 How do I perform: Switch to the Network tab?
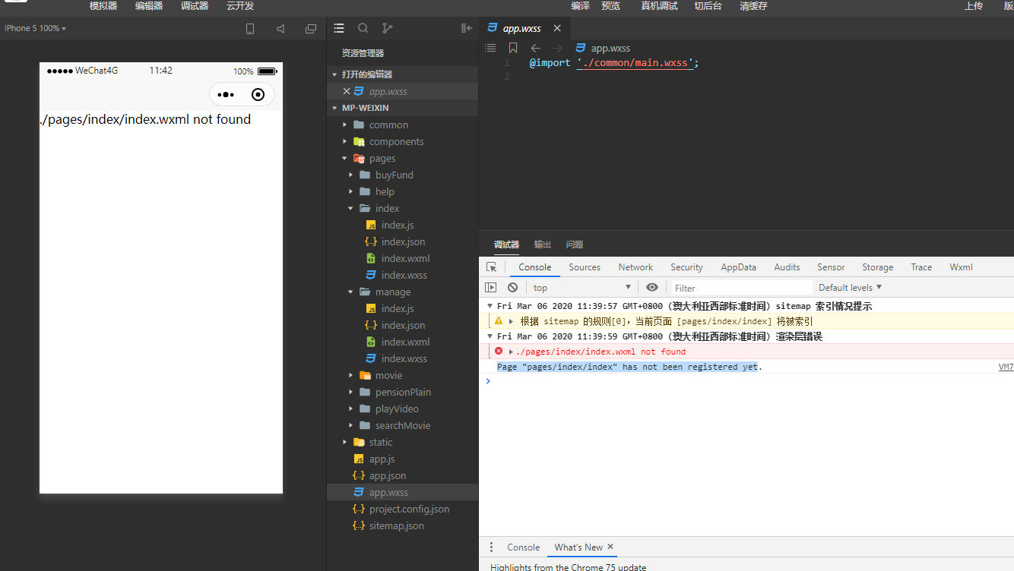click(x=635, y=267)
